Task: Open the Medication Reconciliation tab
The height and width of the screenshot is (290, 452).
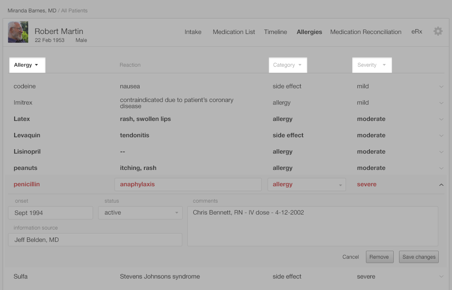Action: [x=365, y=32]
